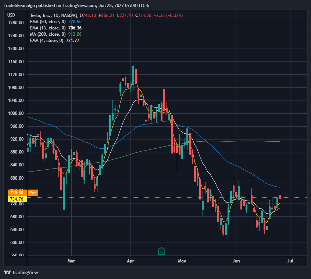The image size is (311, 279).
Task: Click the earnings 'E' marker icon
Action: (161, 251)
